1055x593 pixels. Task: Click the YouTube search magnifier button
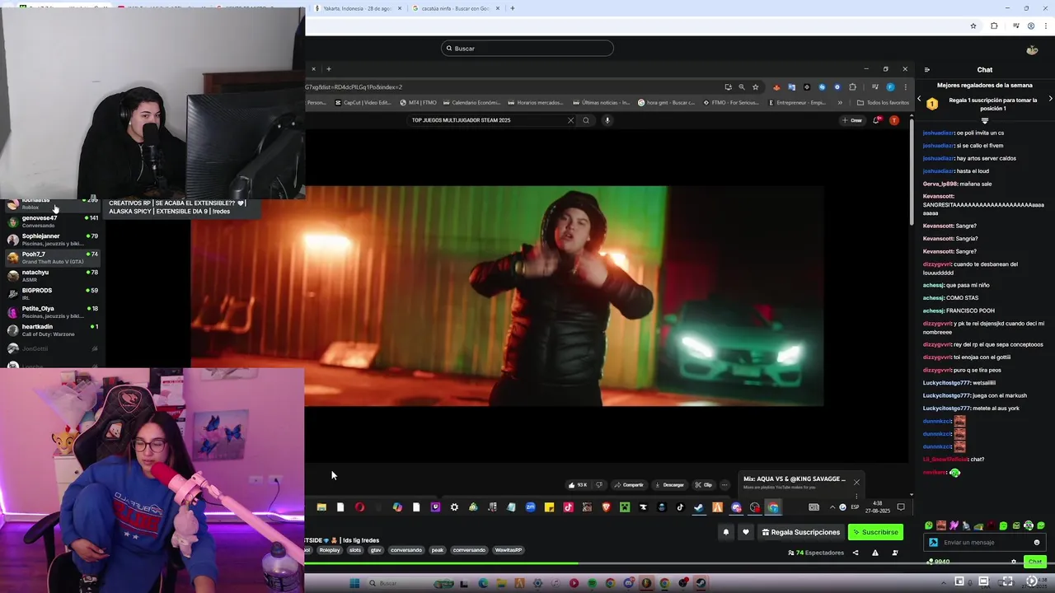click(x=586, y=120)
